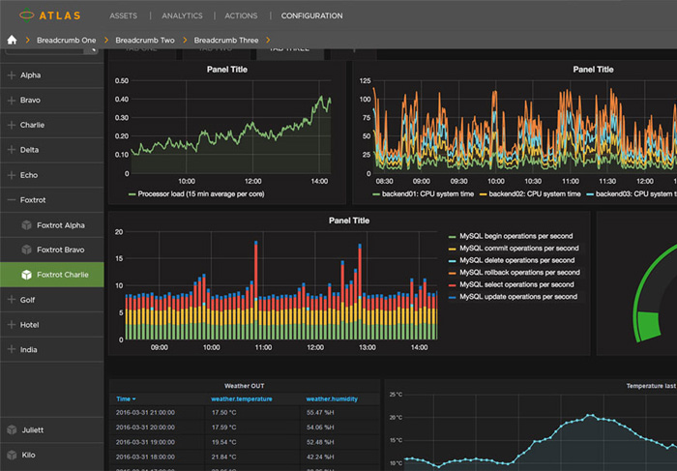Click backend02 CPU system time color swatch
677x471 pixels.
[483, 194]
